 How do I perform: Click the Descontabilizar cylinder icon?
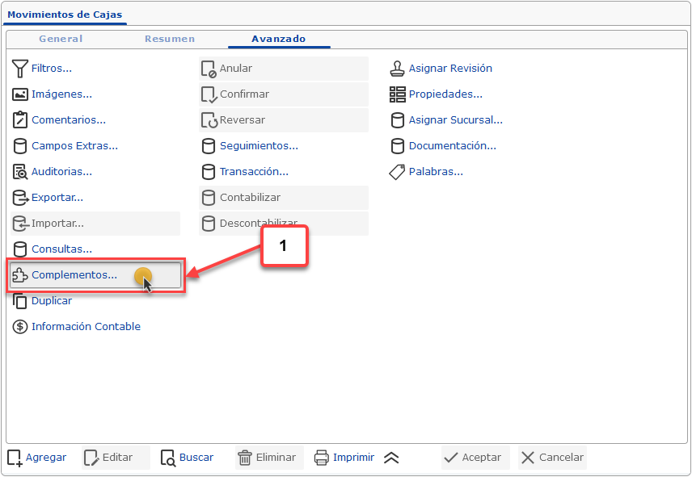coord(209,224)
